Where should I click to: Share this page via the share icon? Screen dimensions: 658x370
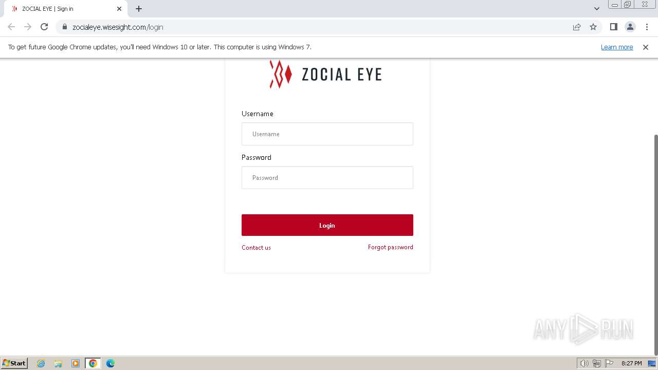click(577, 27)
